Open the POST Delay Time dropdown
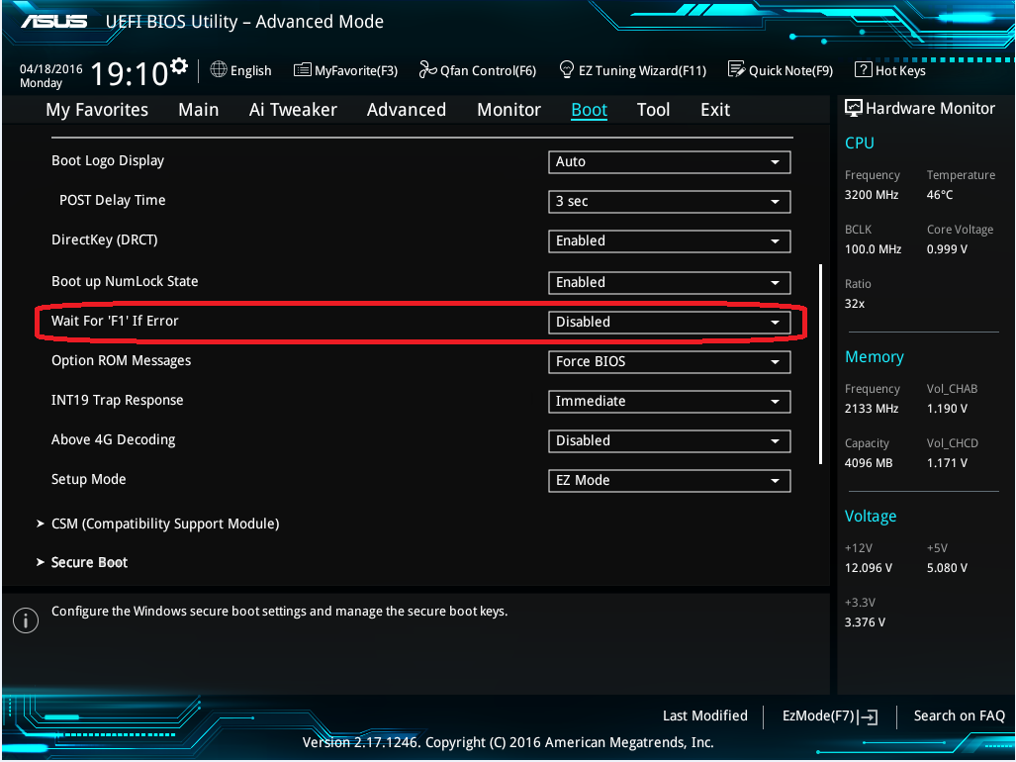Image resolution: width=1016 pixels, height=762 pixels. (669, 201)
